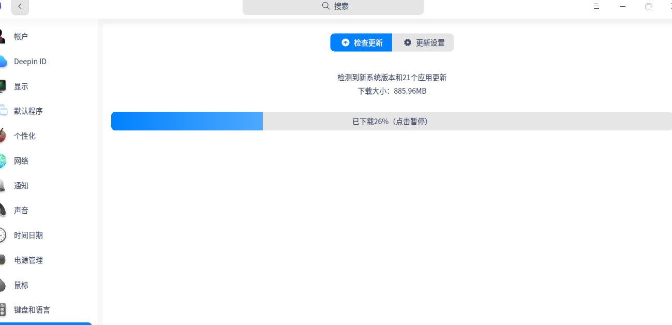Click the search field in title bar
This screenshot has width=672, height=325.
(333, 6)
